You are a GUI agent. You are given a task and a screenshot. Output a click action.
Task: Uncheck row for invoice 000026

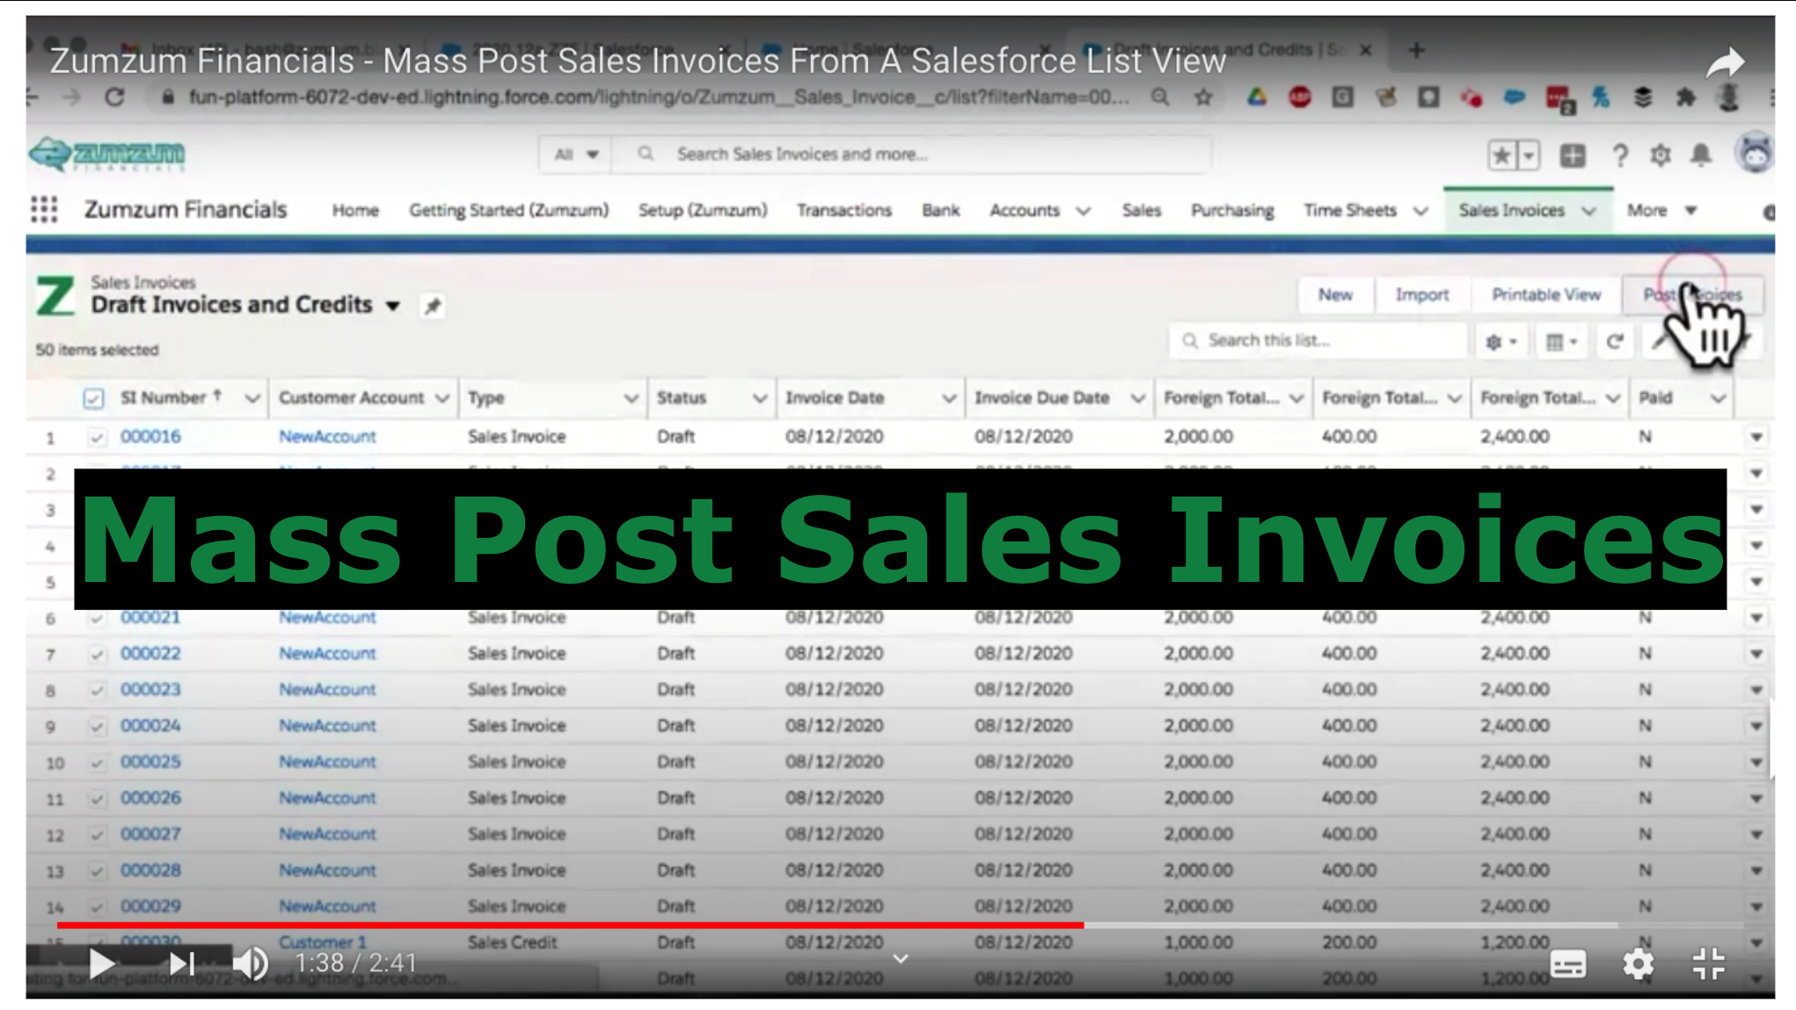point(97,798)
